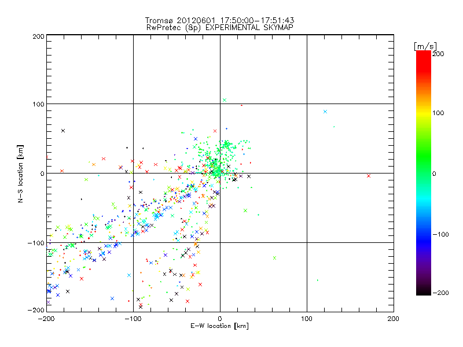Select the isolated black X marker in northwest

(x=63, y=131)
